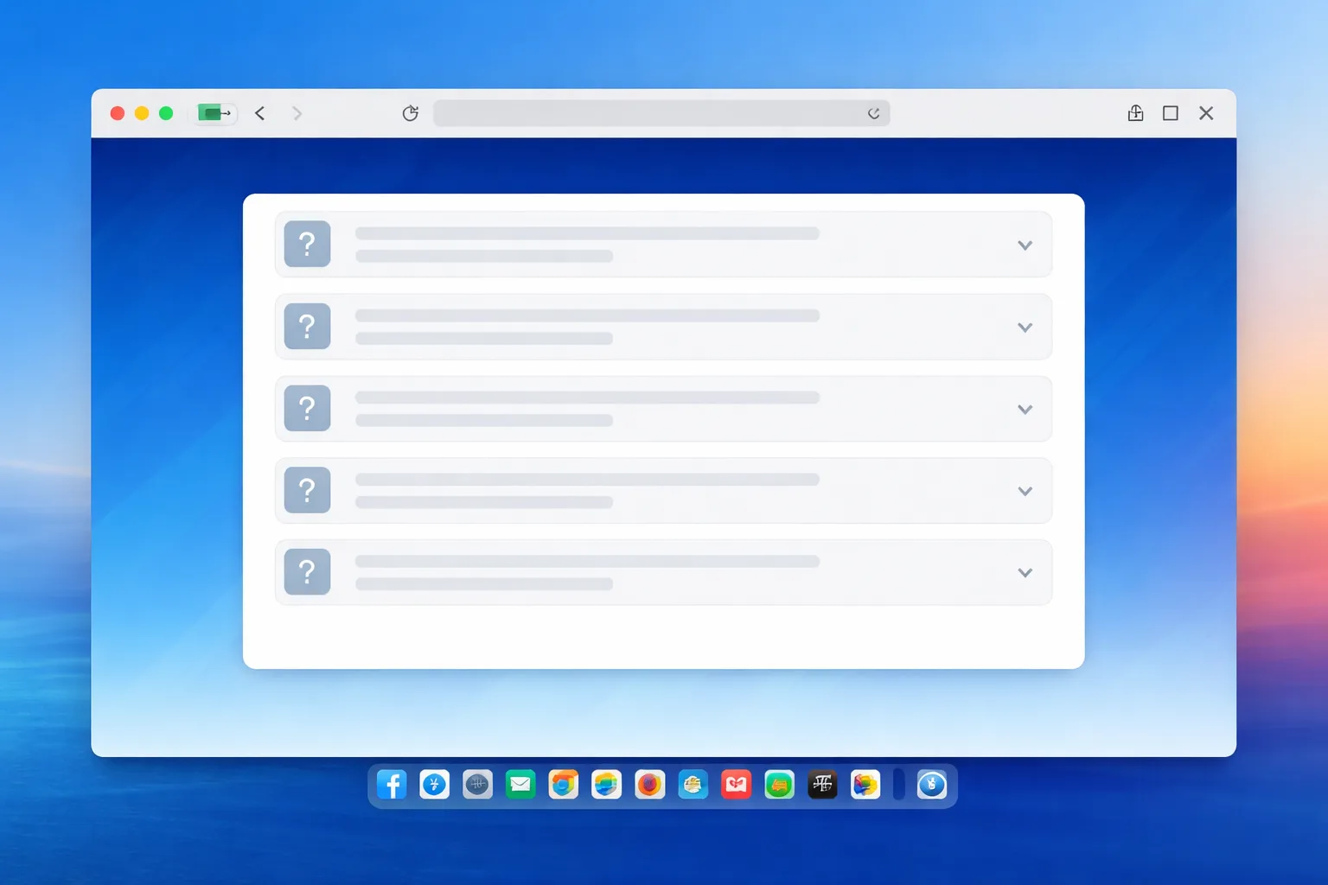Click the green sidebar toggle icon
The image size is (1328, 885).
coord(214,113)
